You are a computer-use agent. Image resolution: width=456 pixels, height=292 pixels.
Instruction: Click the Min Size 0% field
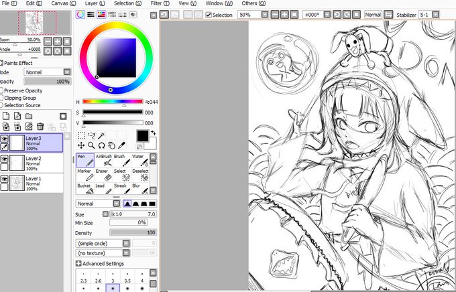click(x=128, y=222)
